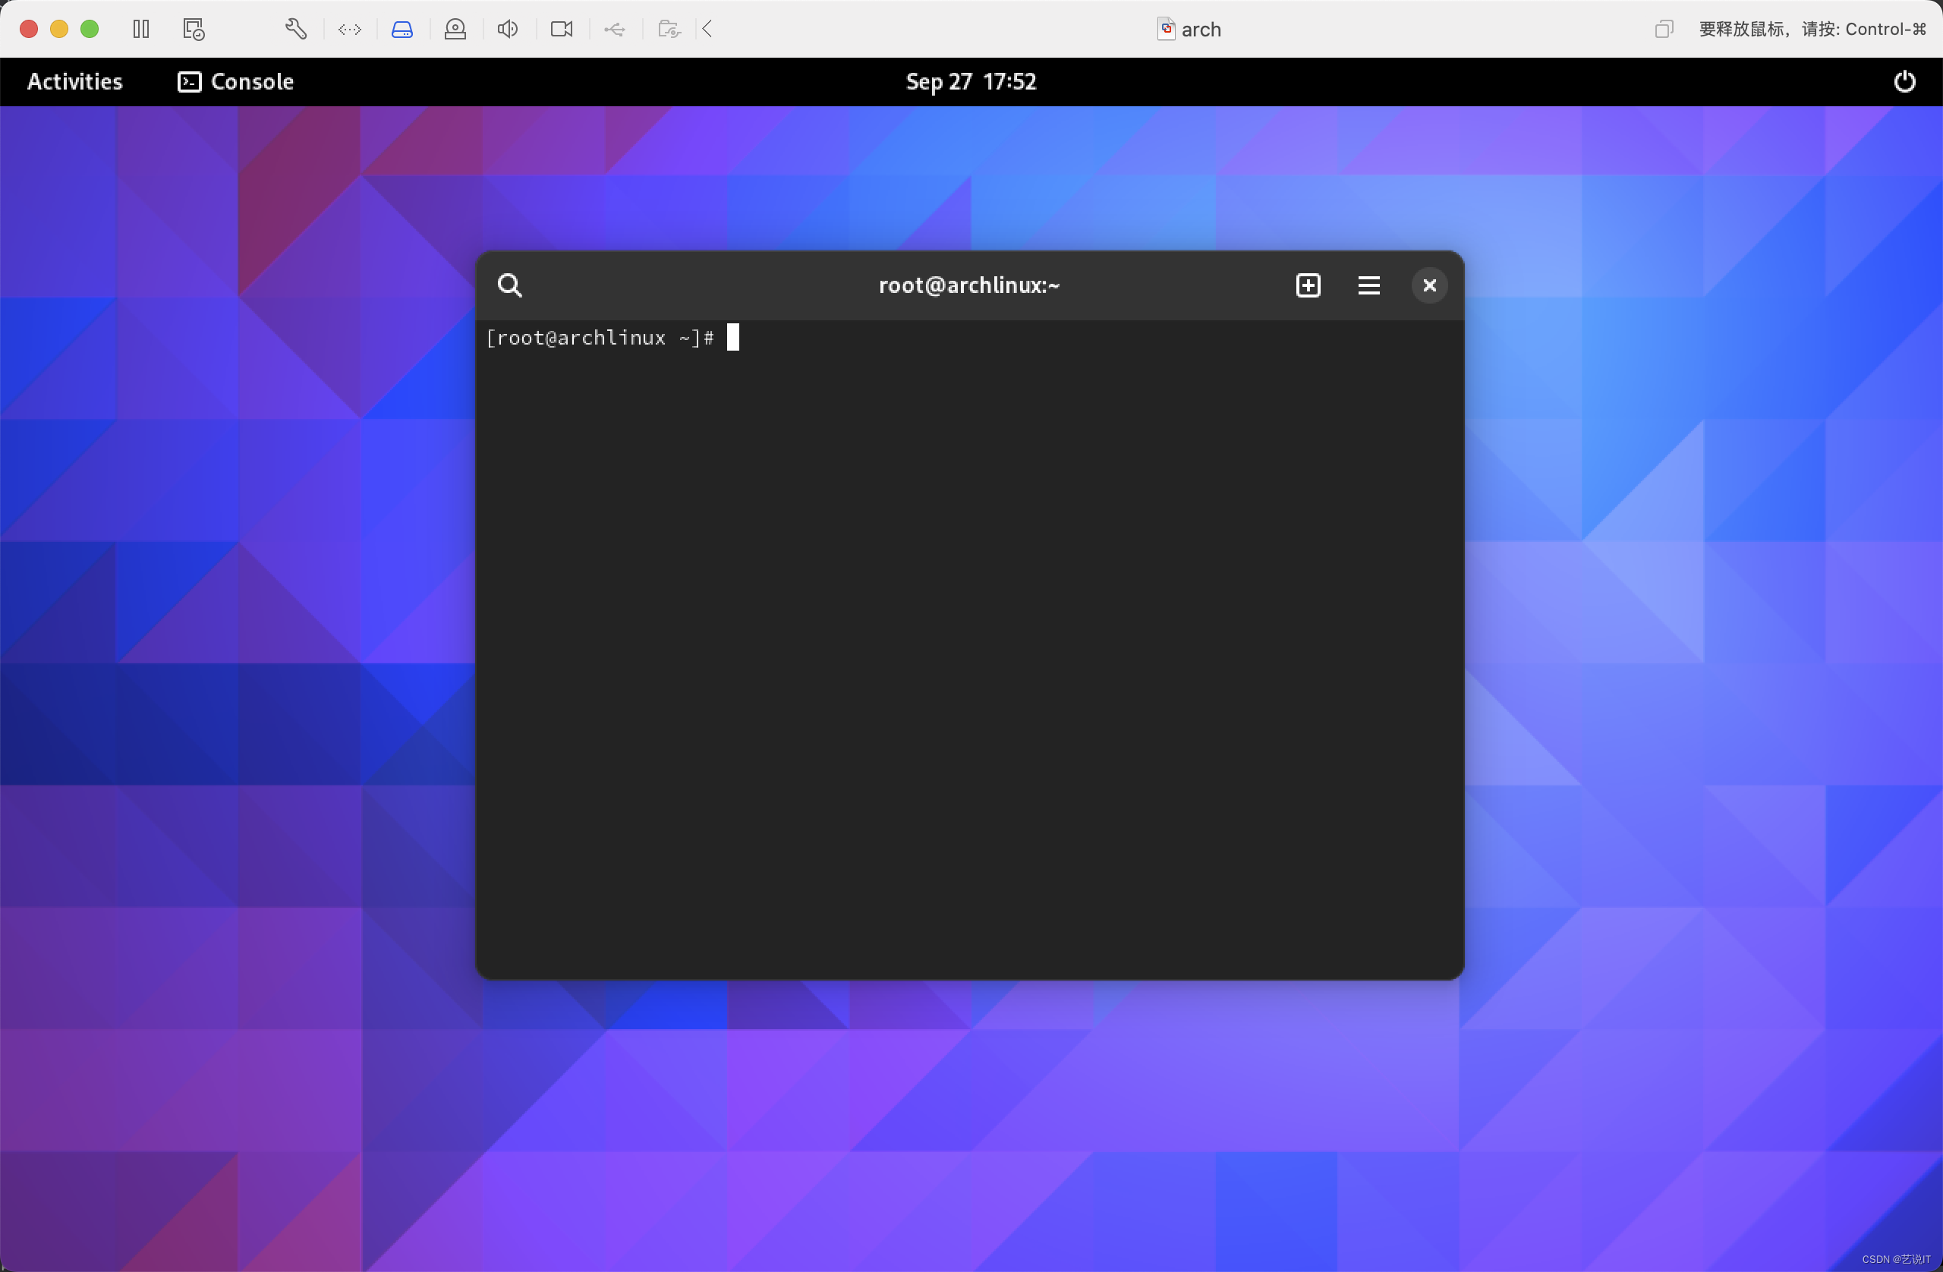Open a new terminal tab
Image resolution: width=1943 pixels, height=1272 pixels.
coord(1308,286)
